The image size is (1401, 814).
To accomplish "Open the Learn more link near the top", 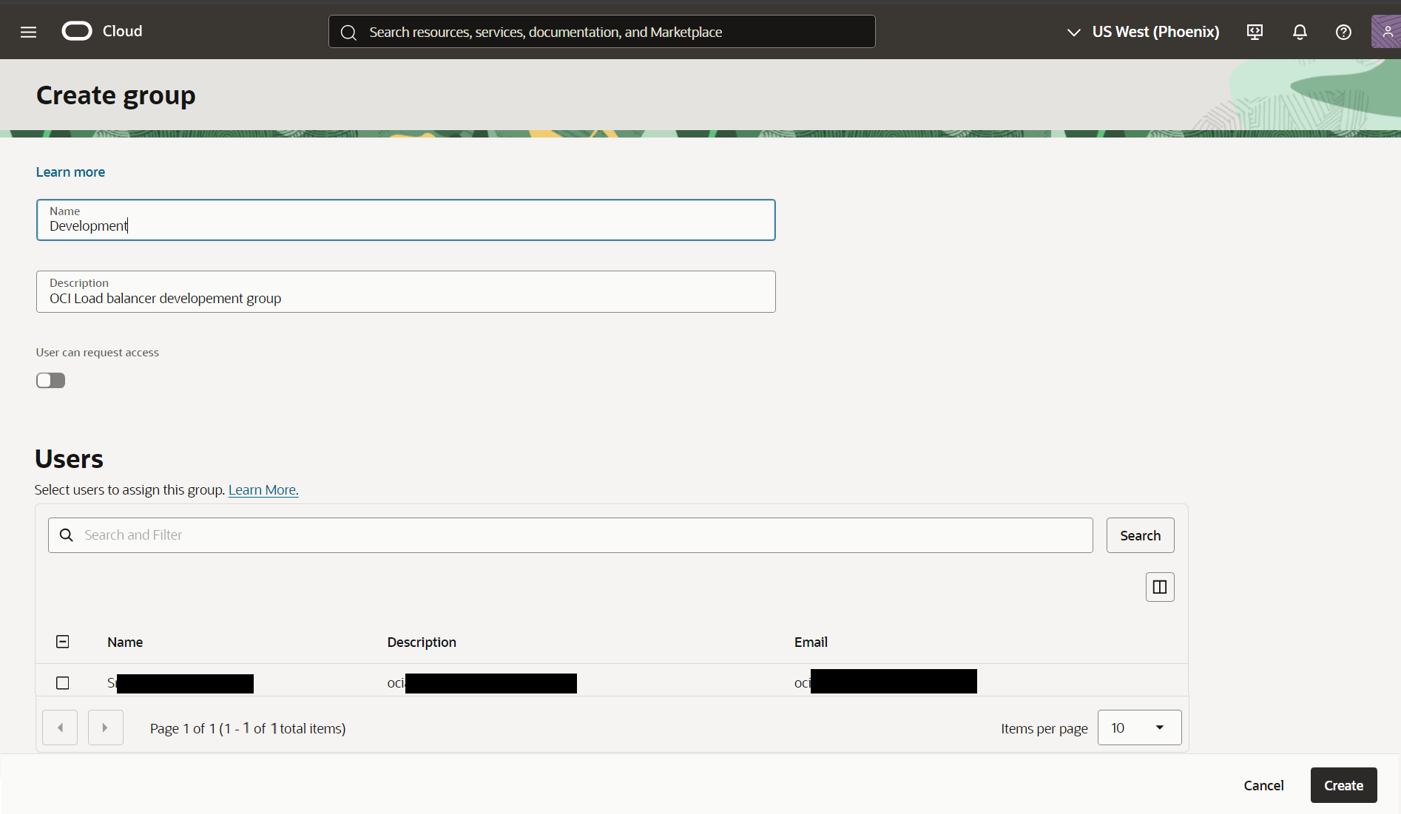I will tap(70, 172).
